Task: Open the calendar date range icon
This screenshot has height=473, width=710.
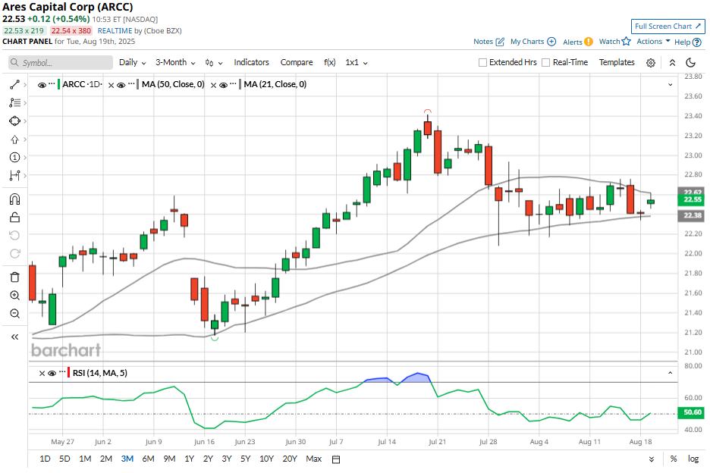Action: point(336,459)
